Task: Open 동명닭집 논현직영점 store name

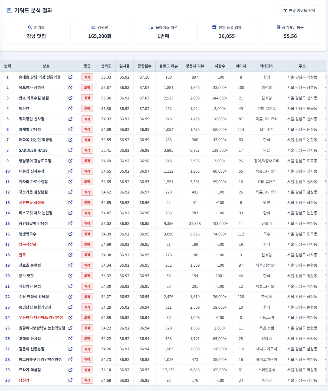Action: [x=35, y=307]
